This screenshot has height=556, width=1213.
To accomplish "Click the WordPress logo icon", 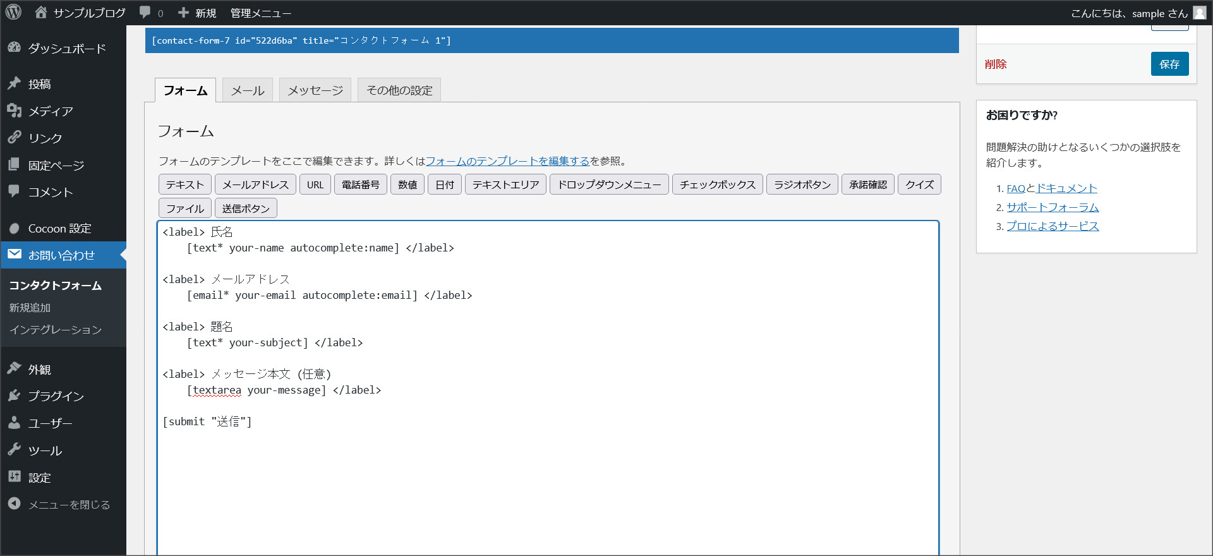I will click(13, 13).
